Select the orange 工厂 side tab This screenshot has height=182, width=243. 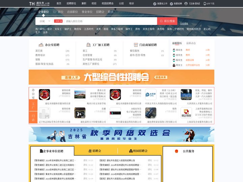pyautogui.click(x=33, y=105)
